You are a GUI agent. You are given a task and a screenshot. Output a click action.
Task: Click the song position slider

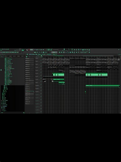pos(56,50)
